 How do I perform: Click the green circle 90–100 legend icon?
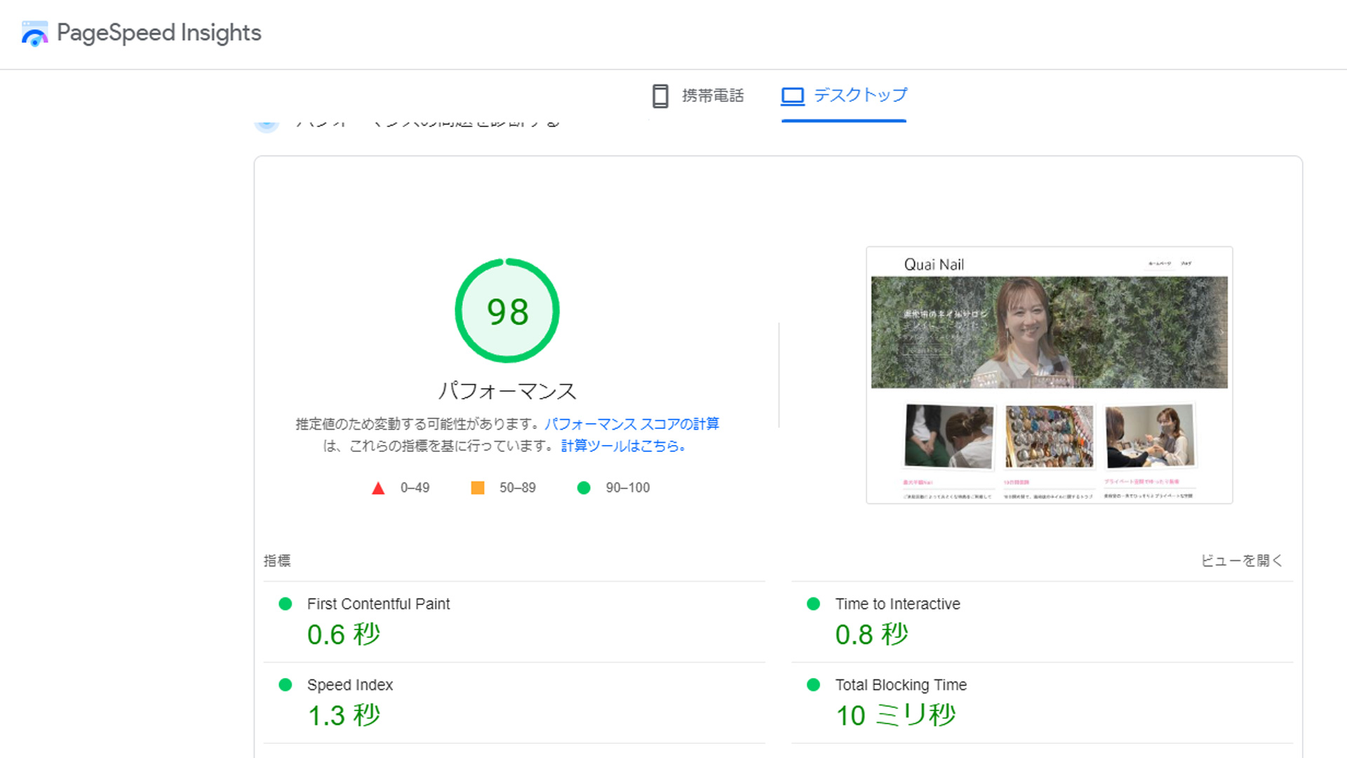[584, 488]
